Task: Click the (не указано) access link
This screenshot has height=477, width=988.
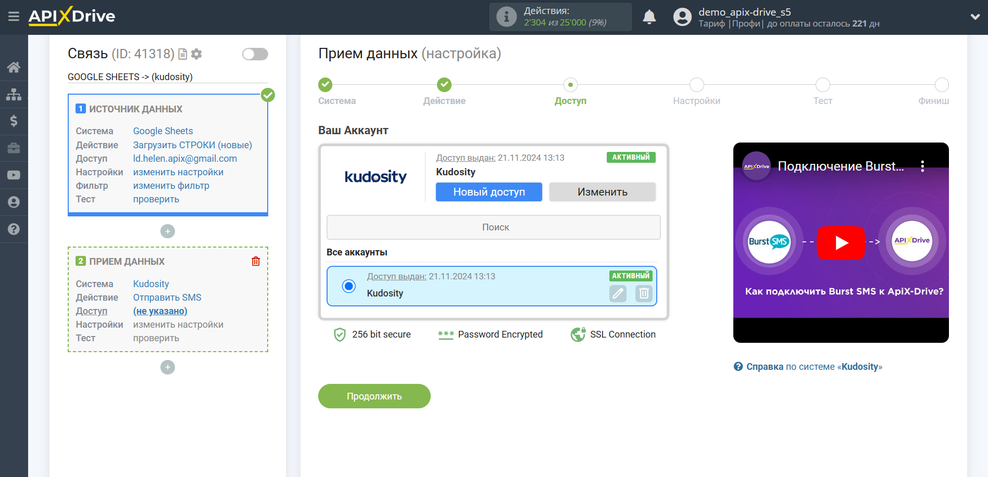Action: point(160,311)
